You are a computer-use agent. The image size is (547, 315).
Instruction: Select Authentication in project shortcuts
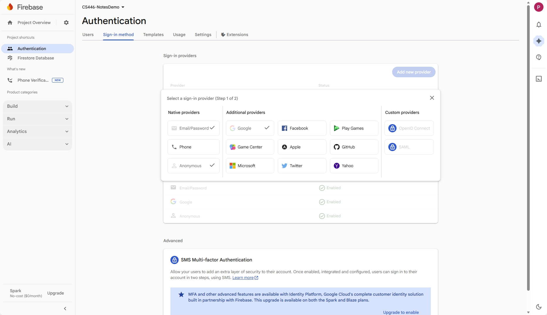32,49
